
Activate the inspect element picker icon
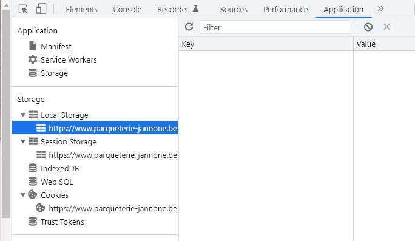pyautogui.click(x=23, y=9)
